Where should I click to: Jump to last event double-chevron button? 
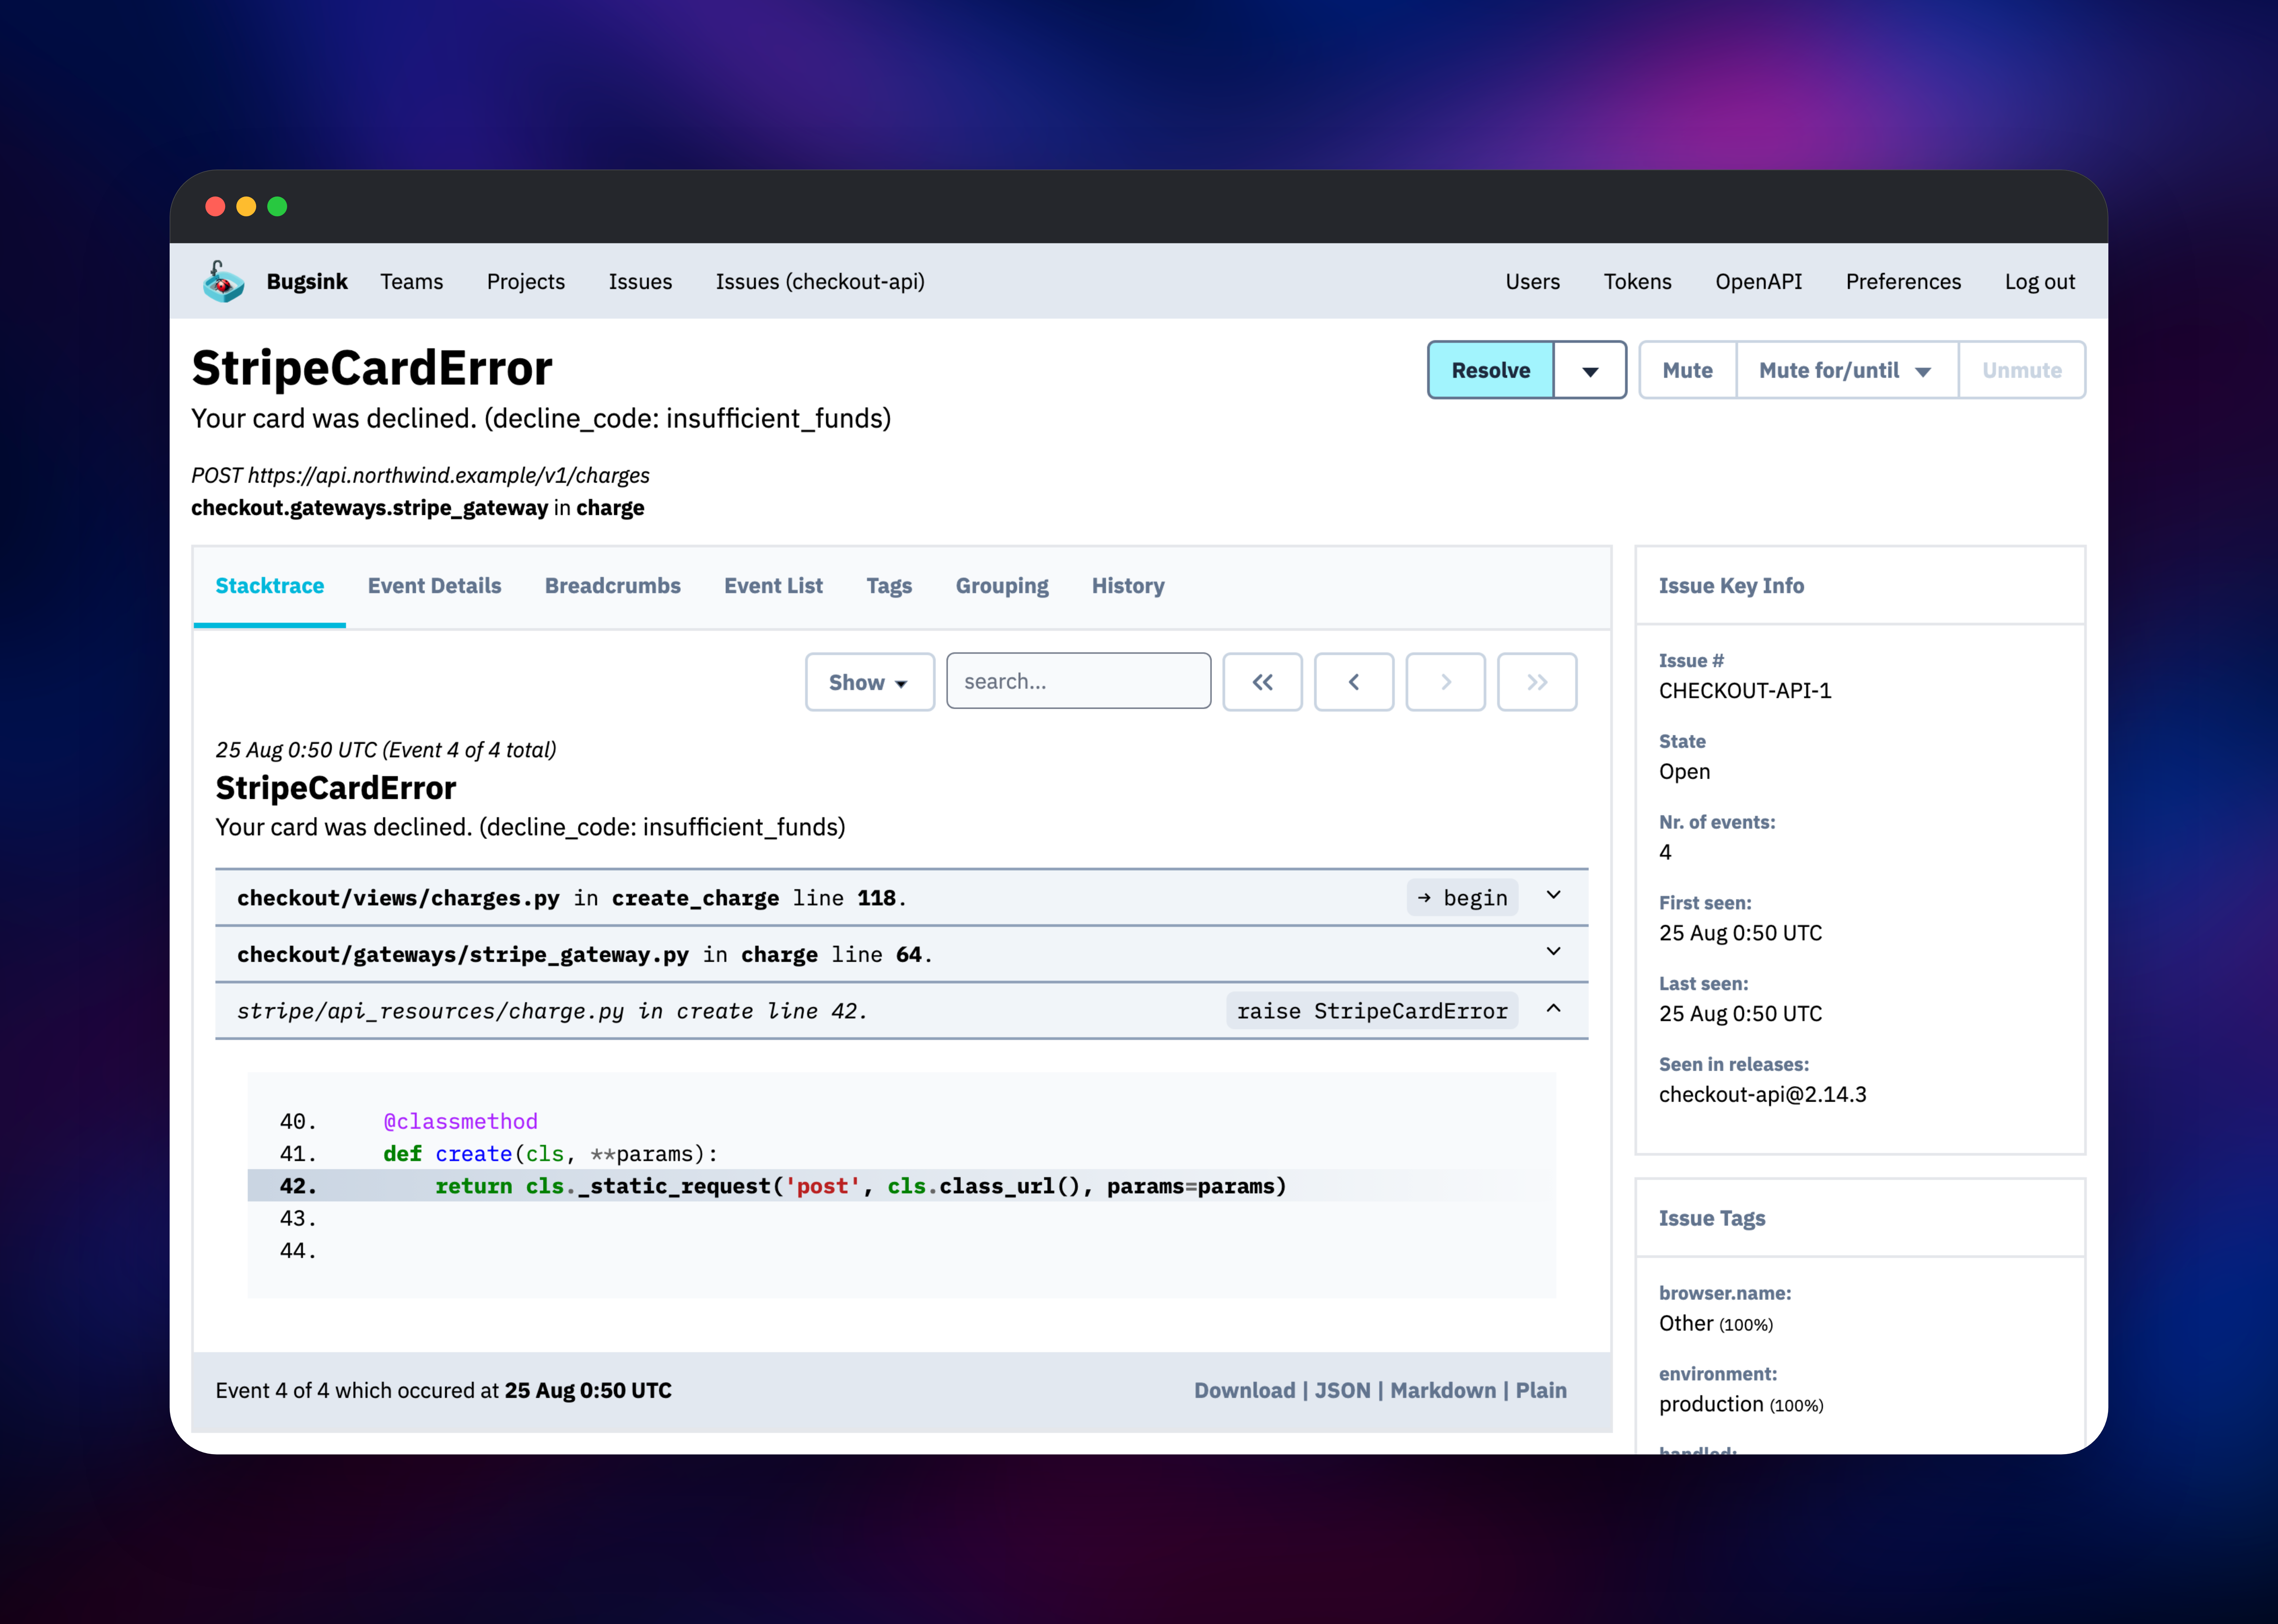[x=1537, y=682]
